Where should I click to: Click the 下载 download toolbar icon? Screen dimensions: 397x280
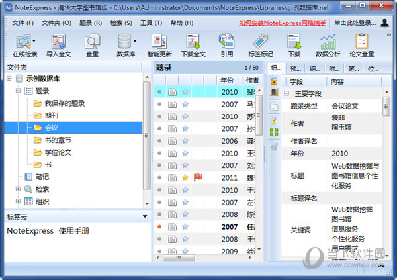pos(294,46)
